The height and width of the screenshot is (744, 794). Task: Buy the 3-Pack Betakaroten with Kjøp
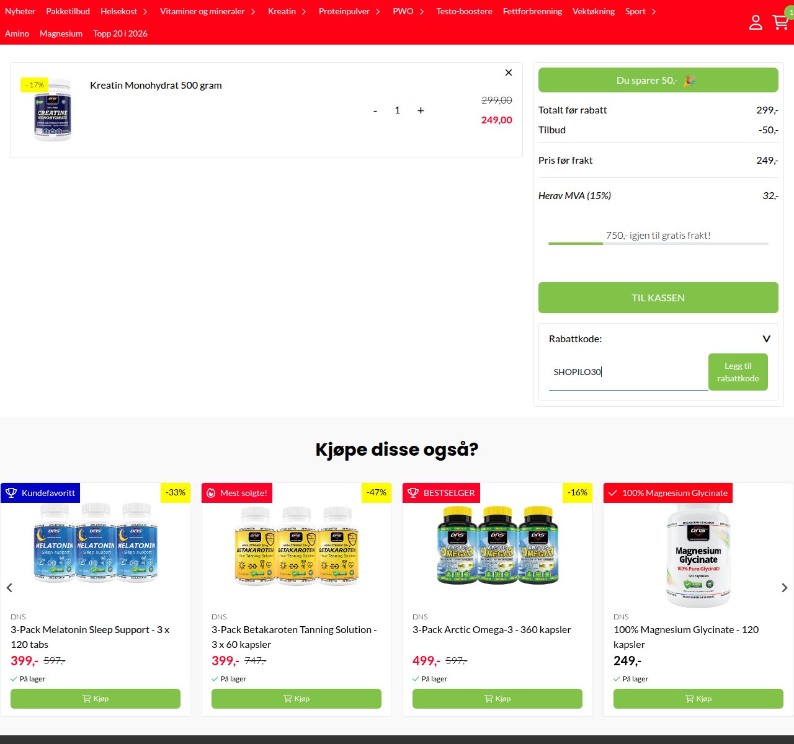coord(297,699)
